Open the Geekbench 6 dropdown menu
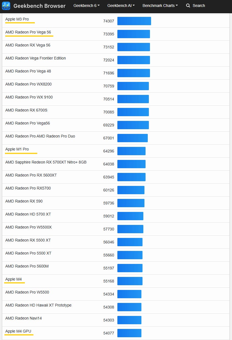The height and width of the screenshot is (340, 232). click(86, 6)
